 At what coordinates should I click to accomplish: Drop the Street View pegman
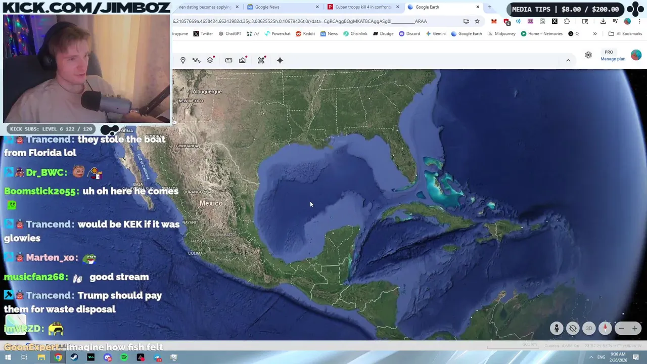[557, 328]
